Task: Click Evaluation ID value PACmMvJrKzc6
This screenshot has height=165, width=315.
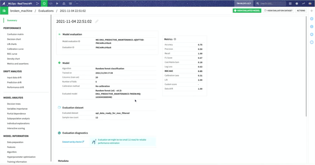Action: coord(103,48)
